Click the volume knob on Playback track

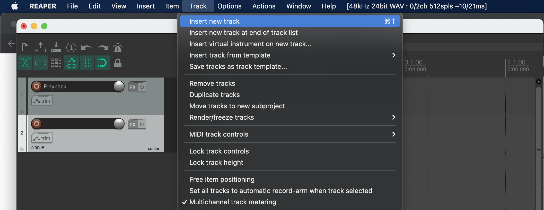[x=119, y=87]
